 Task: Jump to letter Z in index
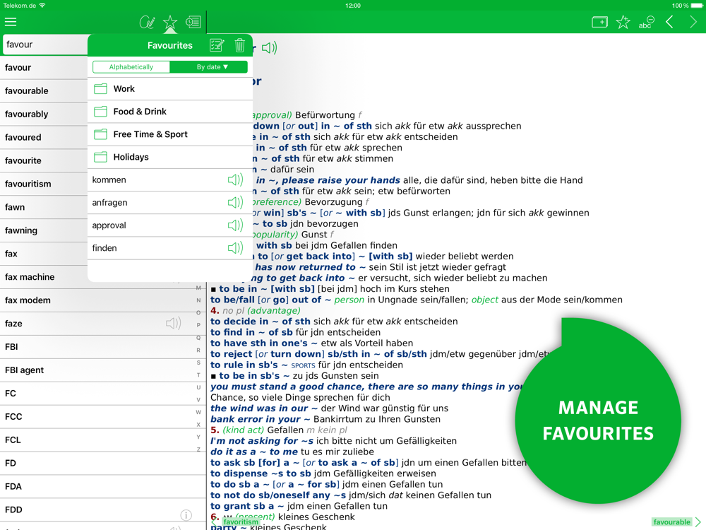[198, 449]
